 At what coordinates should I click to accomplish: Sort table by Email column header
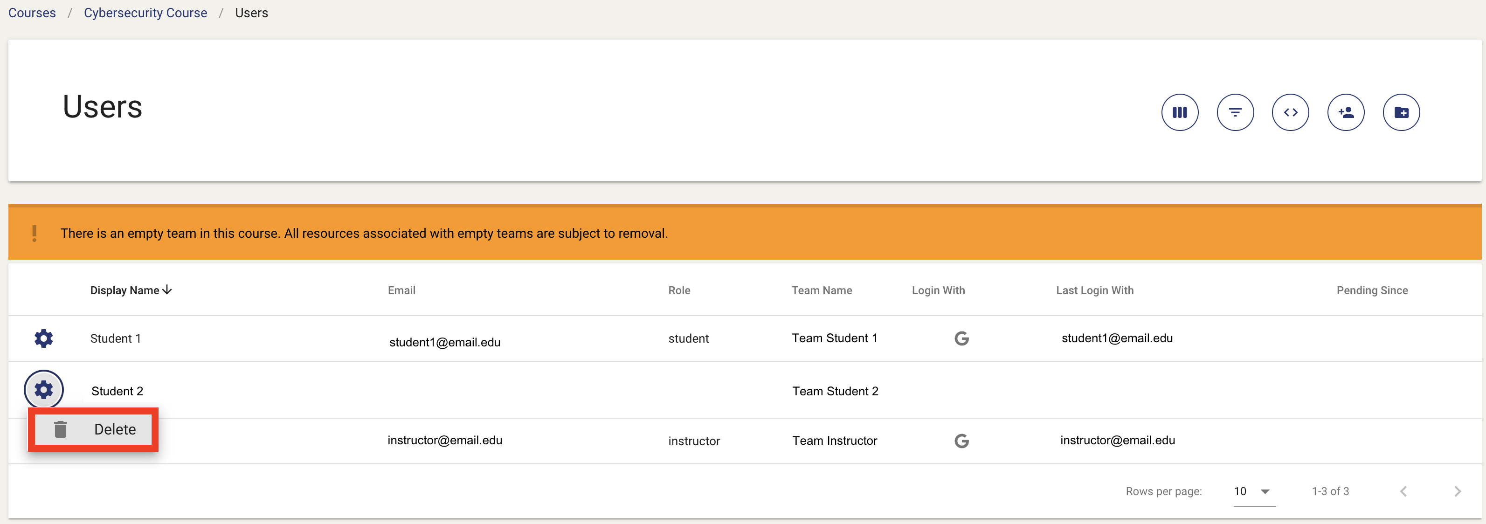(x=401, y=290)
